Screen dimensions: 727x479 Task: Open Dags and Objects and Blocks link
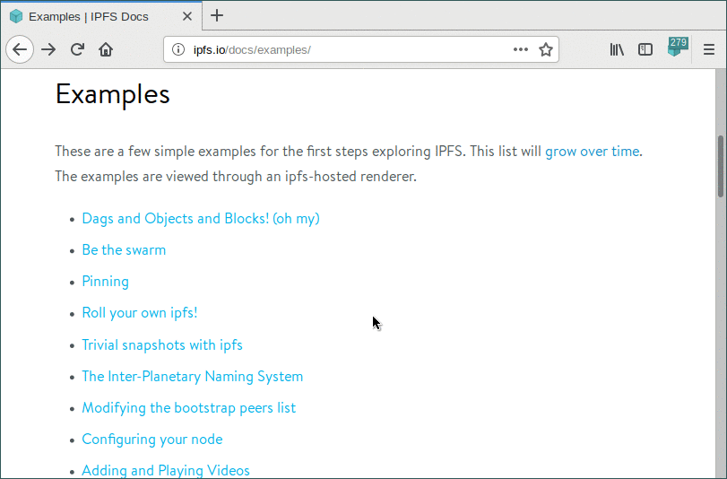pos(201,219)
